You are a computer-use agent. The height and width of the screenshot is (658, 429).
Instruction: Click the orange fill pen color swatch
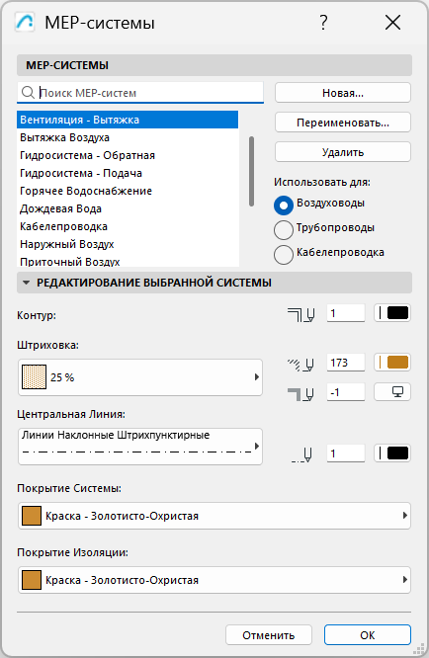point(392,363)
